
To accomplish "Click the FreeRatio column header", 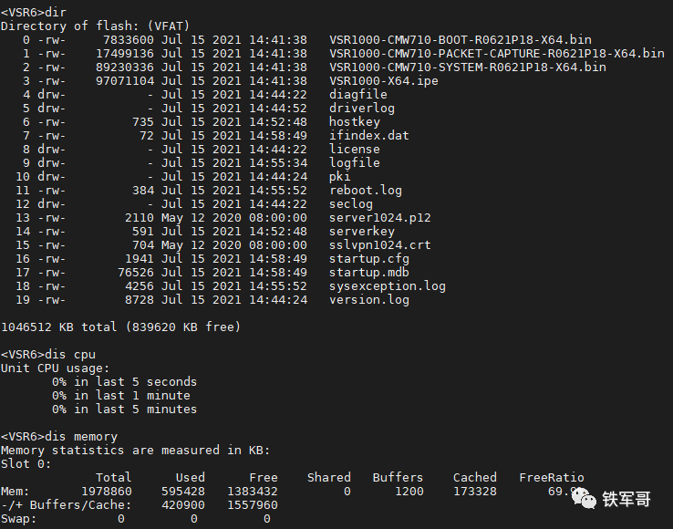I will 552,478.
